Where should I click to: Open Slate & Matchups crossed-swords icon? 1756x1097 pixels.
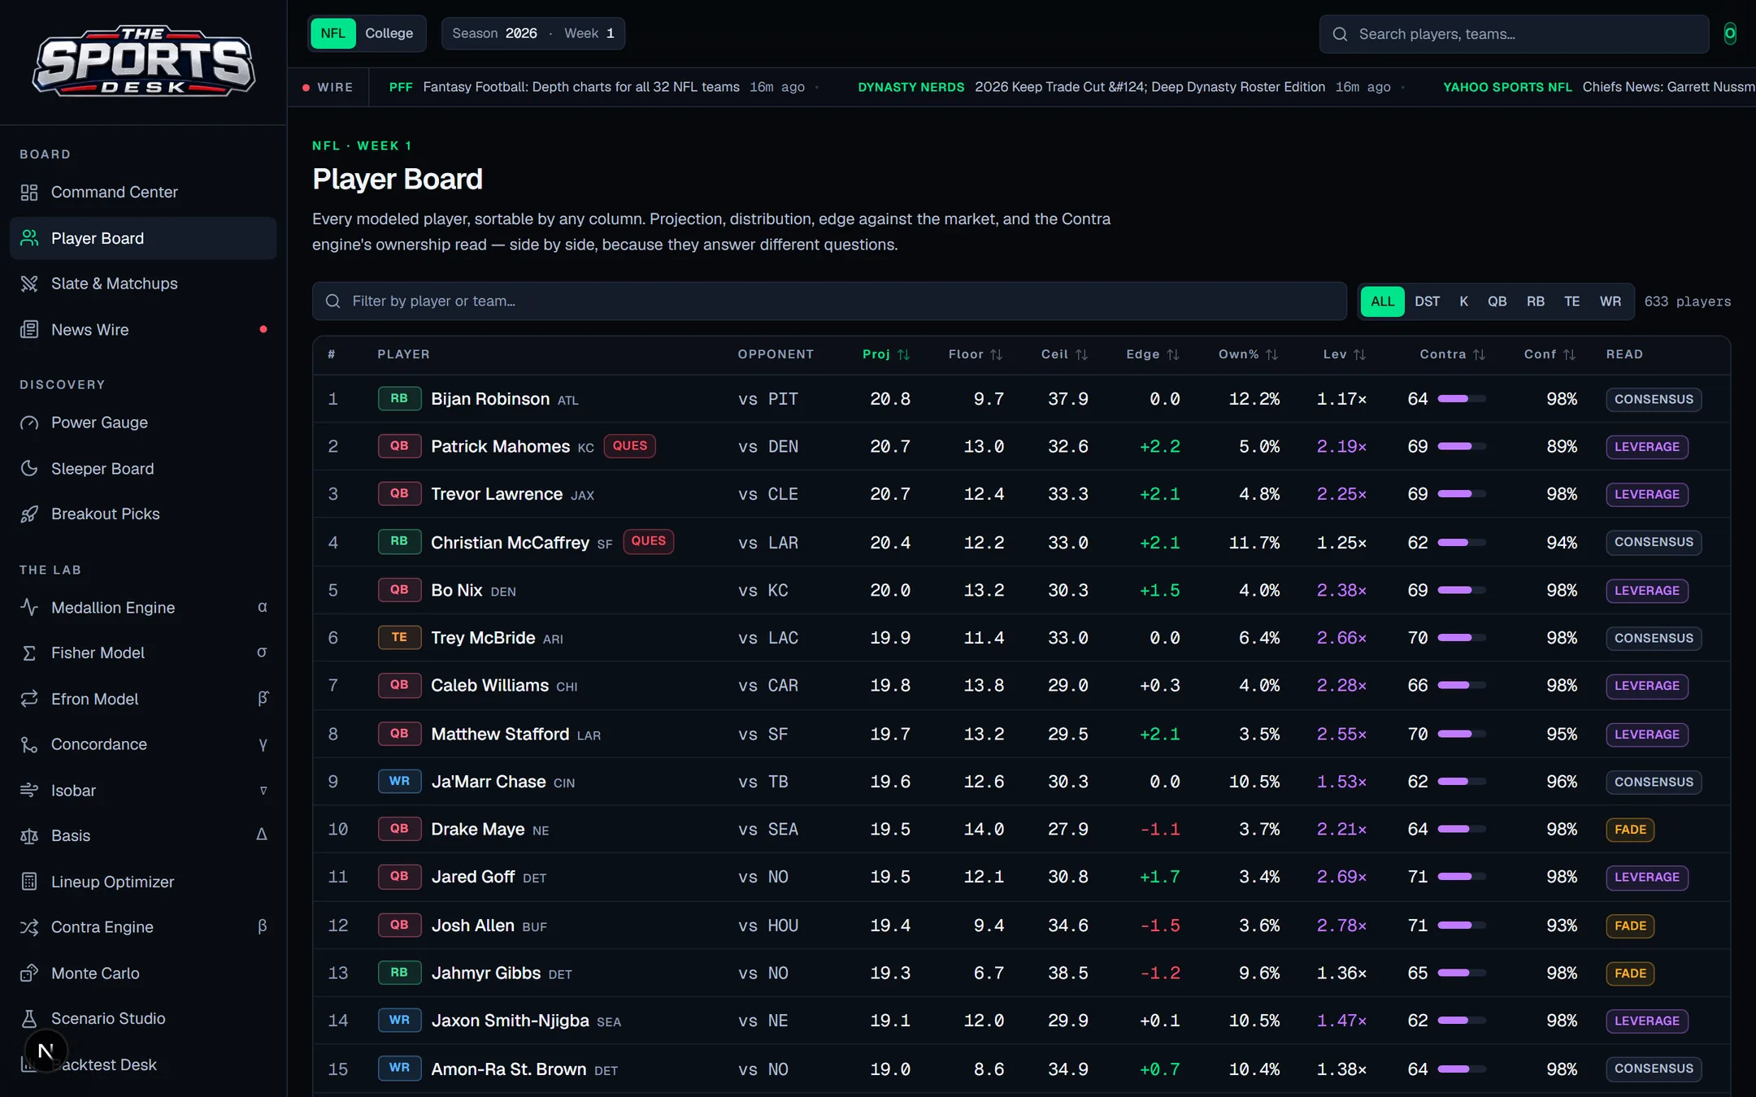29,284
